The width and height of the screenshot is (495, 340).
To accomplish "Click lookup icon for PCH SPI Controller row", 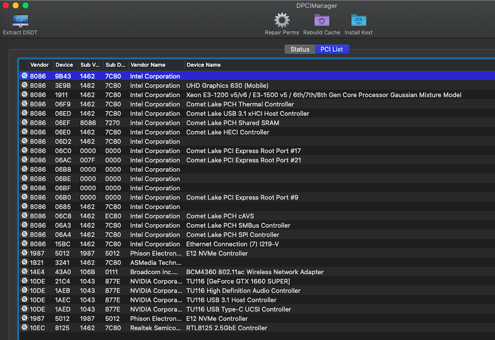I will click(x=24, y=234).
